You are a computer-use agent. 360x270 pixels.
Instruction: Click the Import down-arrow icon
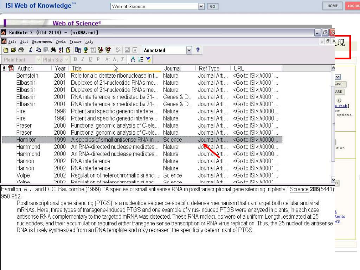coord(100,50)
